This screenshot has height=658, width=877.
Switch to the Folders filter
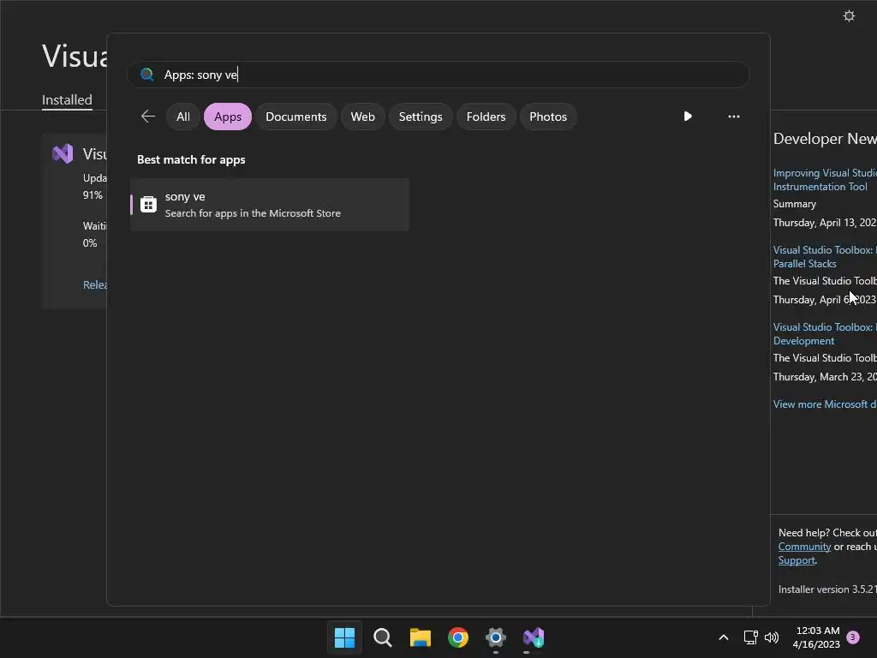[x=486, y=117]
